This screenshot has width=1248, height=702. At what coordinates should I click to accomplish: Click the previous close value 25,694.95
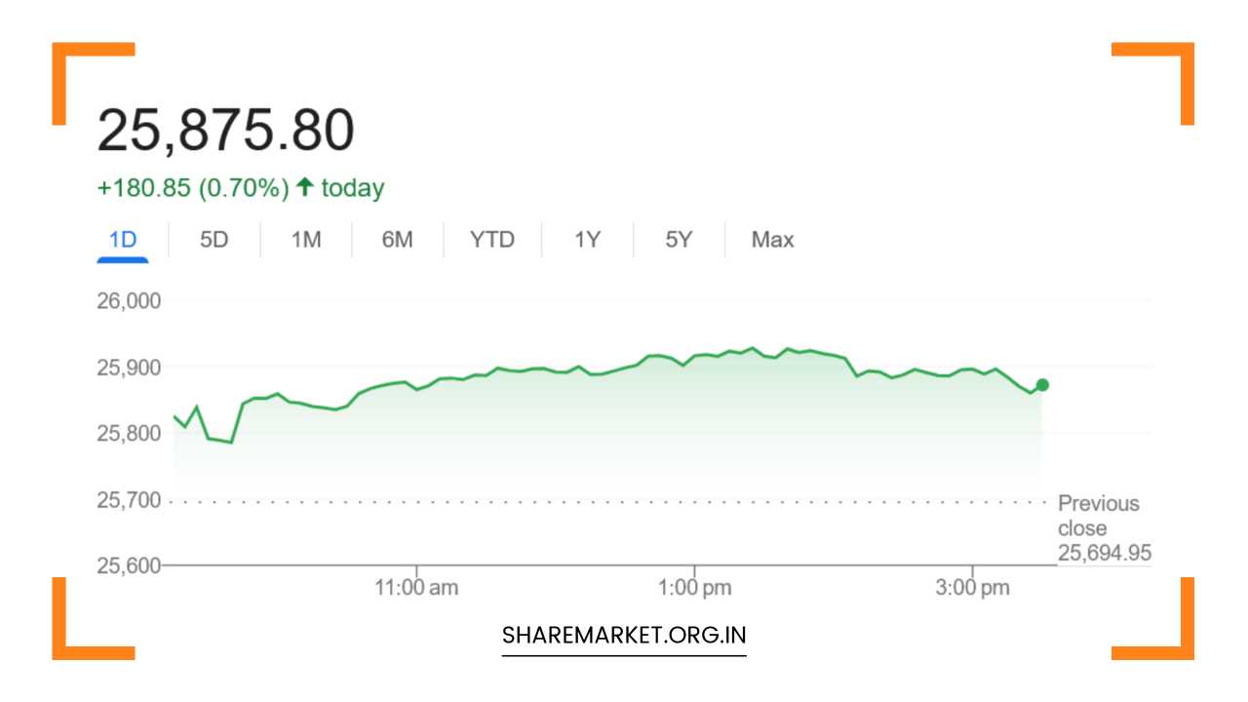(1106, 552)
